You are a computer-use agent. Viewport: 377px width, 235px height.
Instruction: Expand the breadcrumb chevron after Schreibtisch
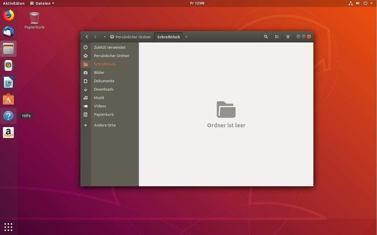click(x=186, y=36)
